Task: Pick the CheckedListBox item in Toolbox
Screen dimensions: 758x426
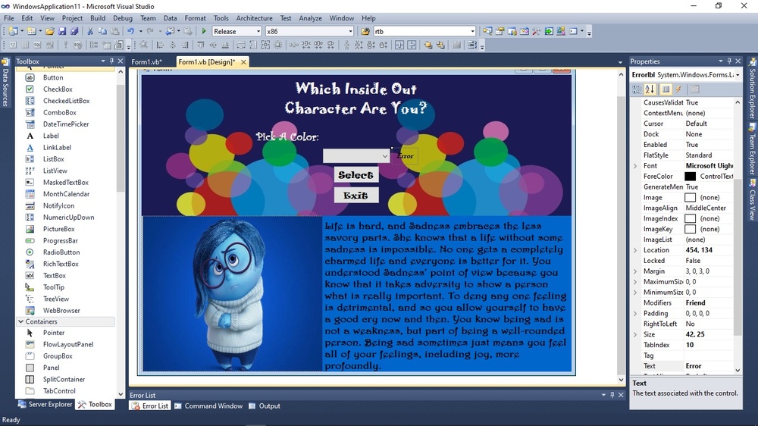Action: click(66, 101)
